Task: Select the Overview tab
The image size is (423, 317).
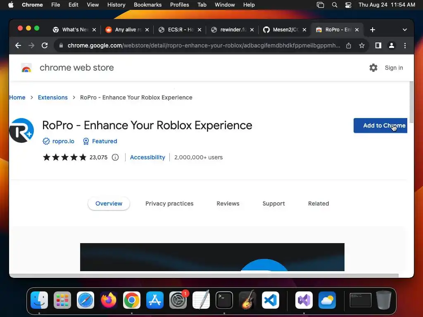Action: (109, 203)
